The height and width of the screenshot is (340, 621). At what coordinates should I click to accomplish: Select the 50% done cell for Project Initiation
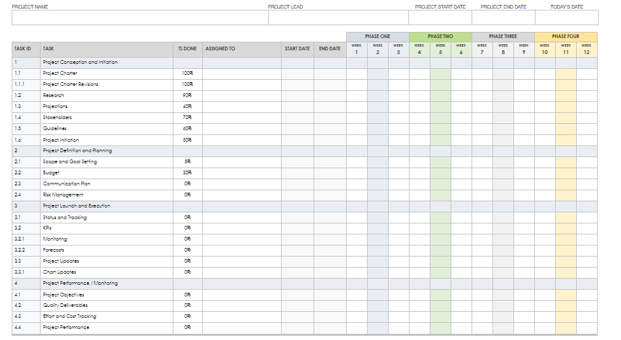[x=188, y=141]
